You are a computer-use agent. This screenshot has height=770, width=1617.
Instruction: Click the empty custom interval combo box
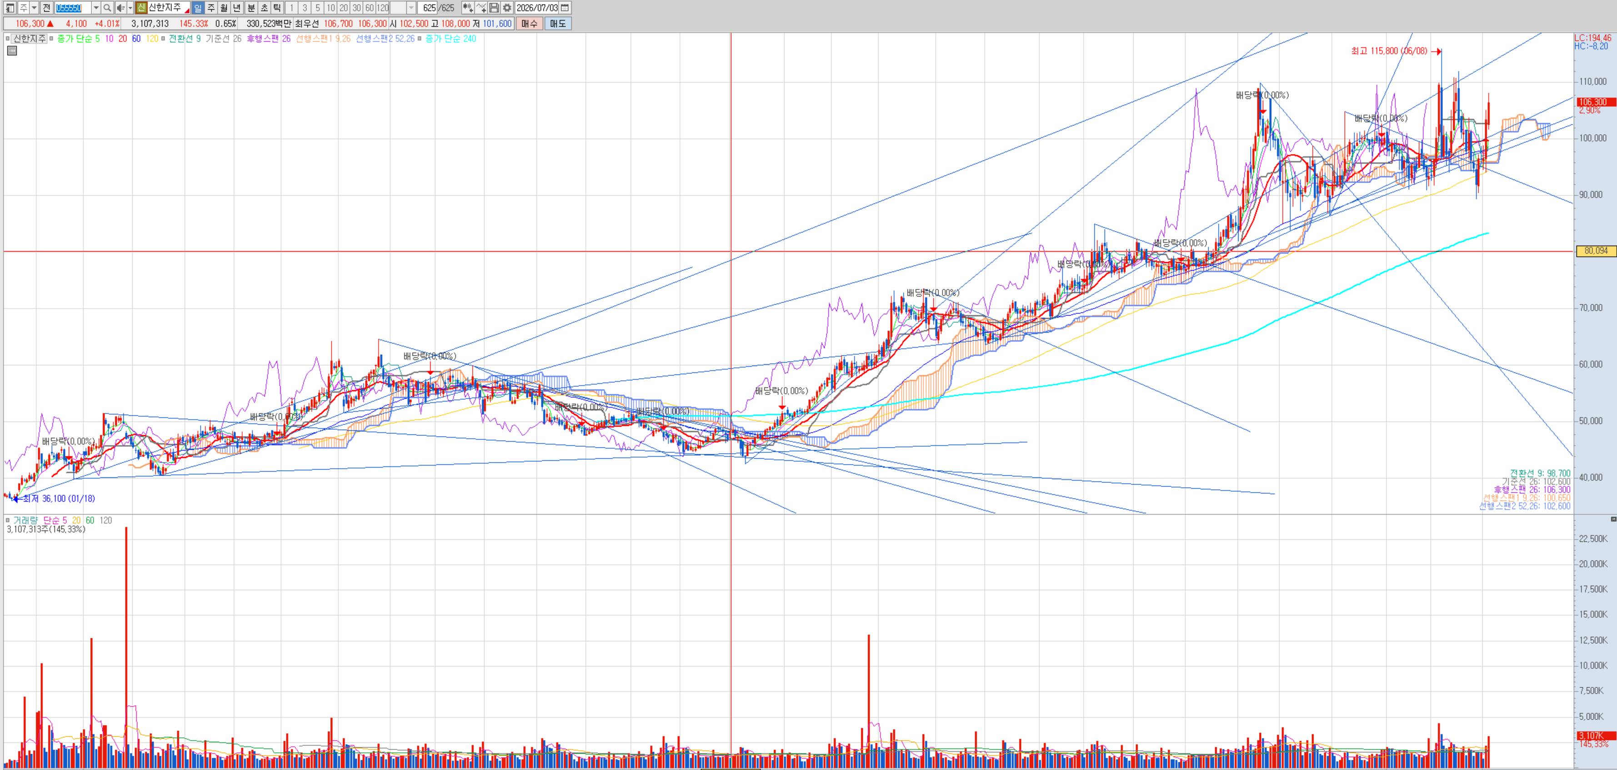(398, 8)
